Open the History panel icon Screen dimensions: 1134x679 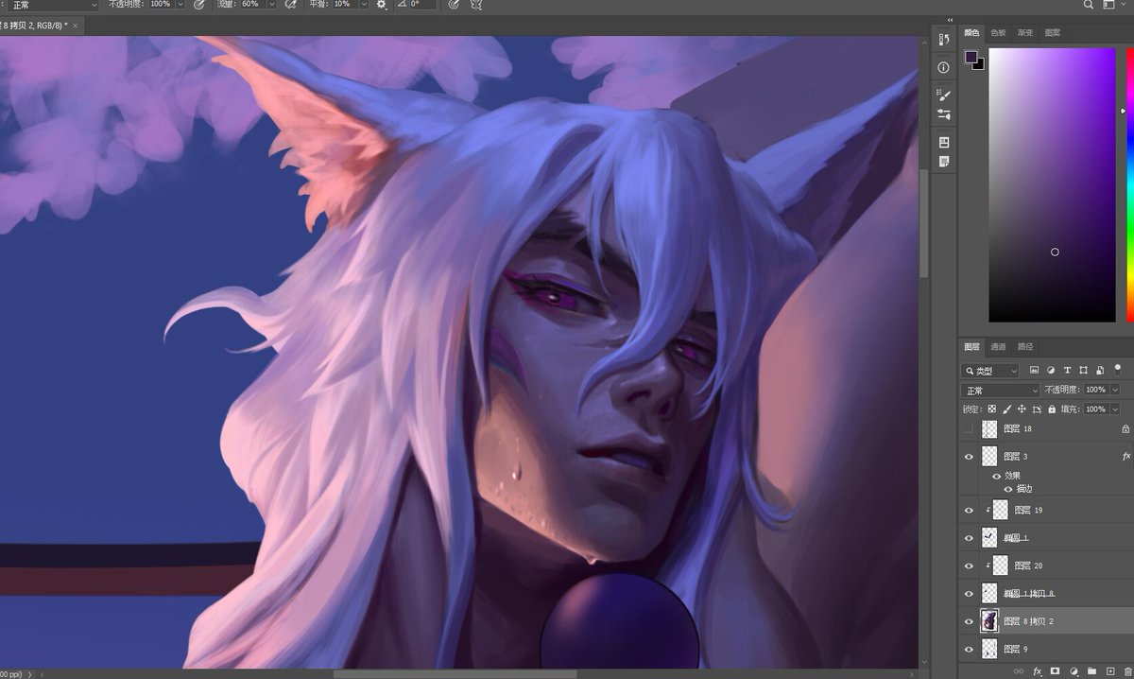click(x=943, y=40)
